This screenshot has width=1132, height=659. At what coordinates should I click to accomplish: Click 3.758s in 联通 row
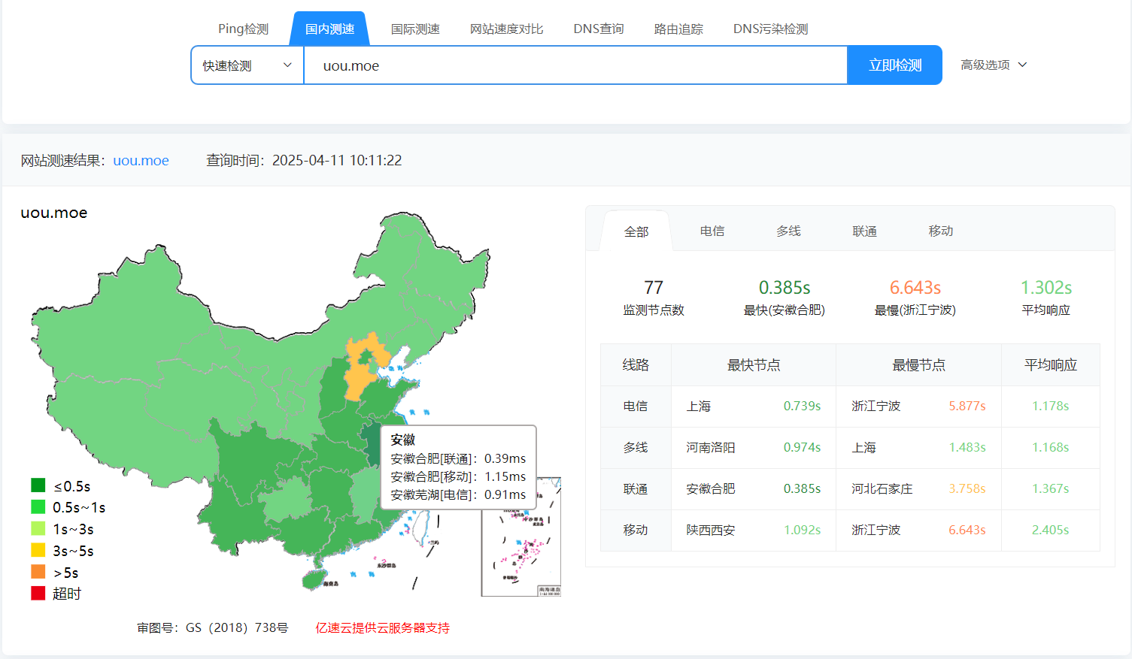pos(967,488)
